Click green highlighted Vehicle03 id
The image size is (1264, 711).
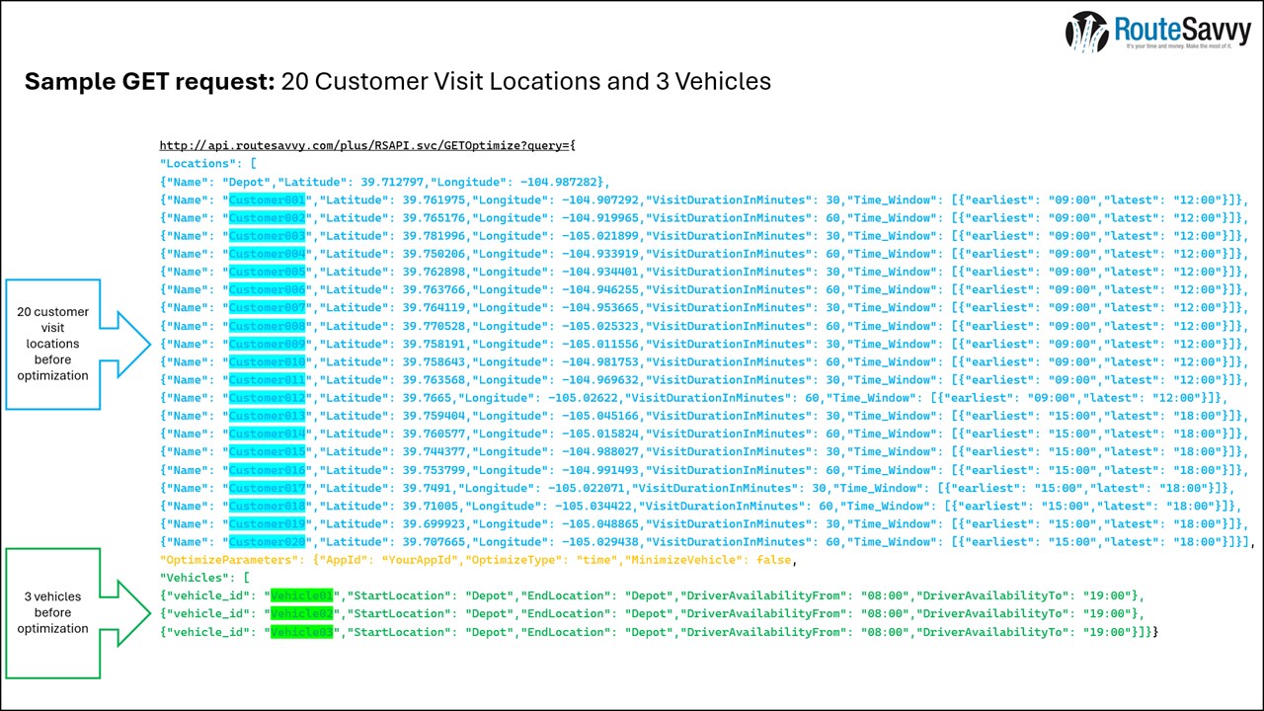click(302, 631)
